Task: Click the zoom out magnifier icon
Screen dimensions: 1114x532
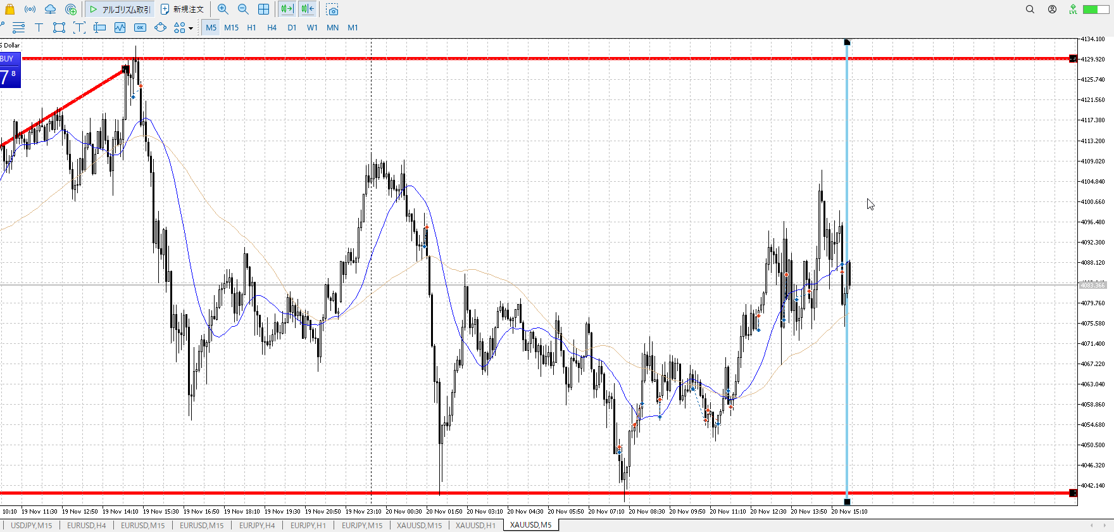Action: click(x=243, y=9)
